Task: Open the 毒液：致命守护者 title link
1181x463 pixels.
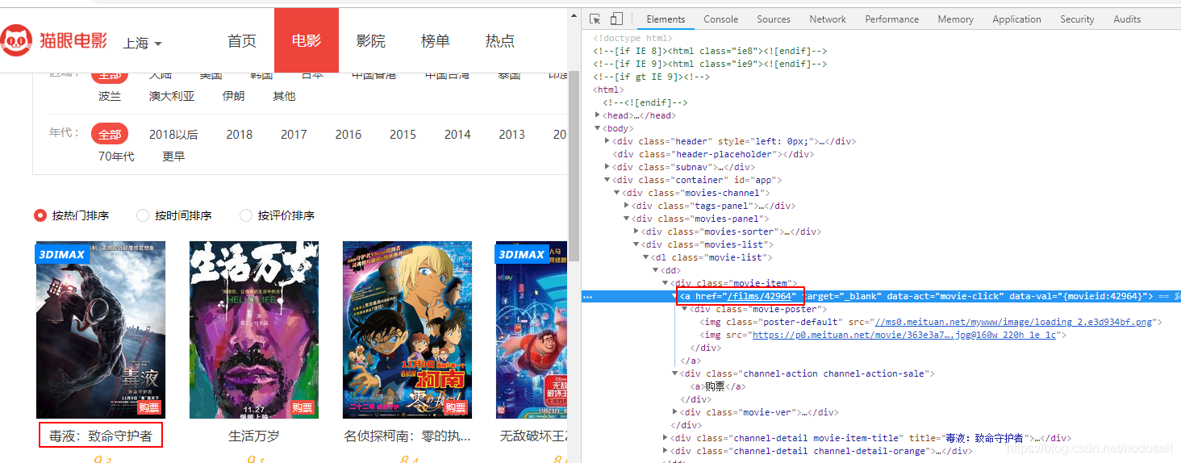Action: pos(101,436)
